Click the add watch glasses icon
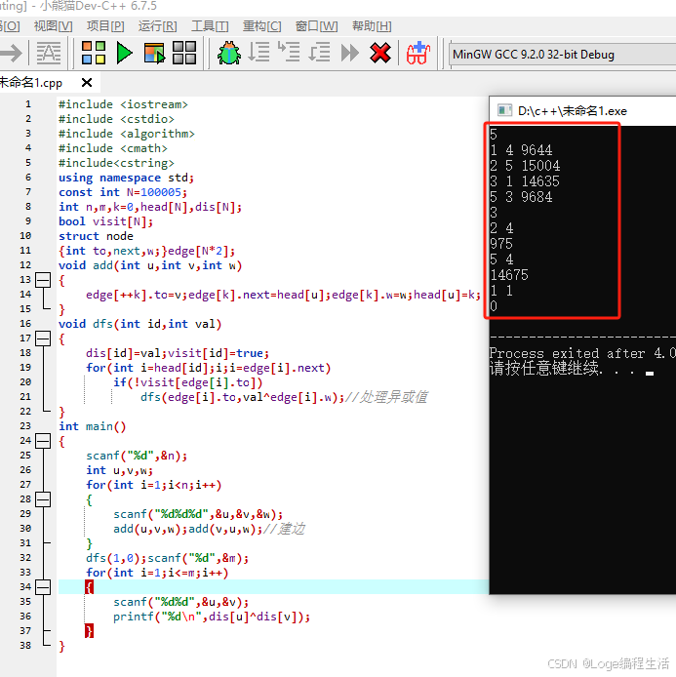676x677 pixels. [418, 53]
